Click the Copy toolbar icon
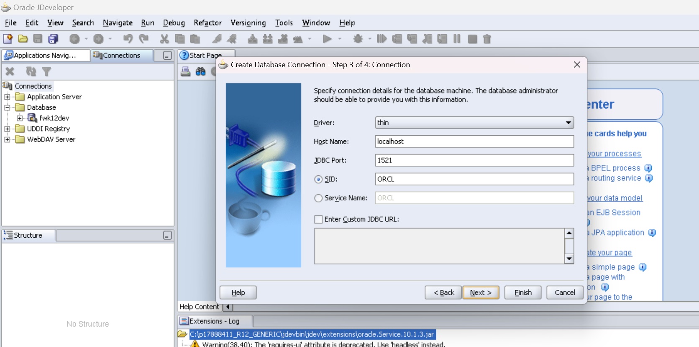 pos(180,39)
